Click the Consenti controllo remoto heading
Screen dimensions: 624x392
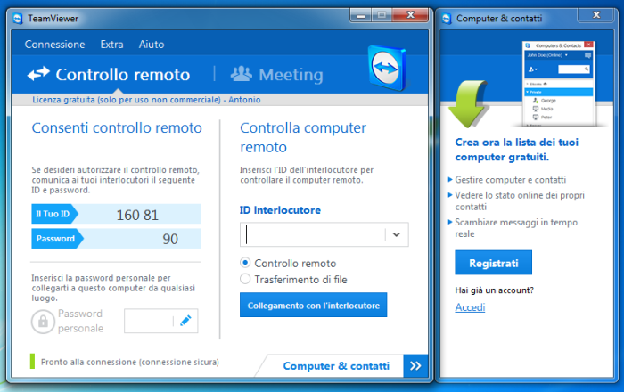click(x=117, y=128)
